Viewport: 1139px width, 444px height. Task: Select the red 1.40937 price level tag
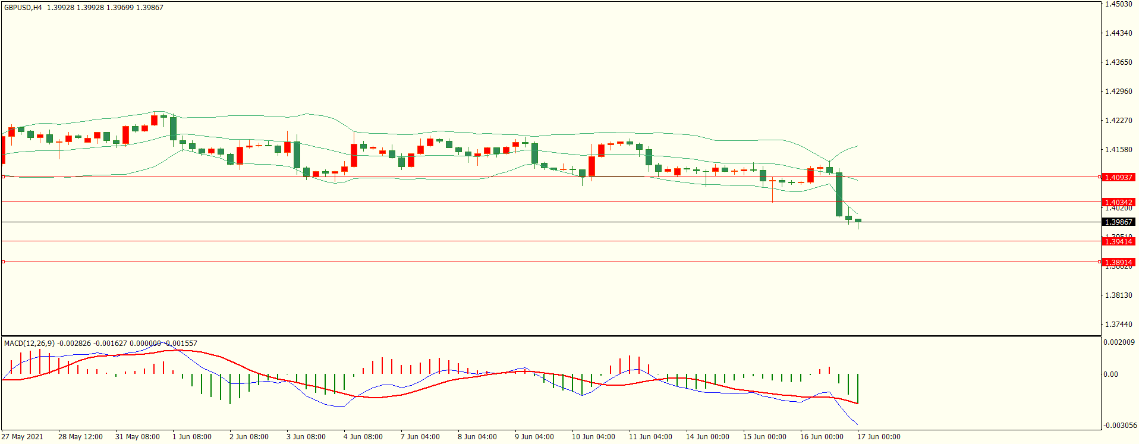pyautogui.click(x=1118, y=177)
